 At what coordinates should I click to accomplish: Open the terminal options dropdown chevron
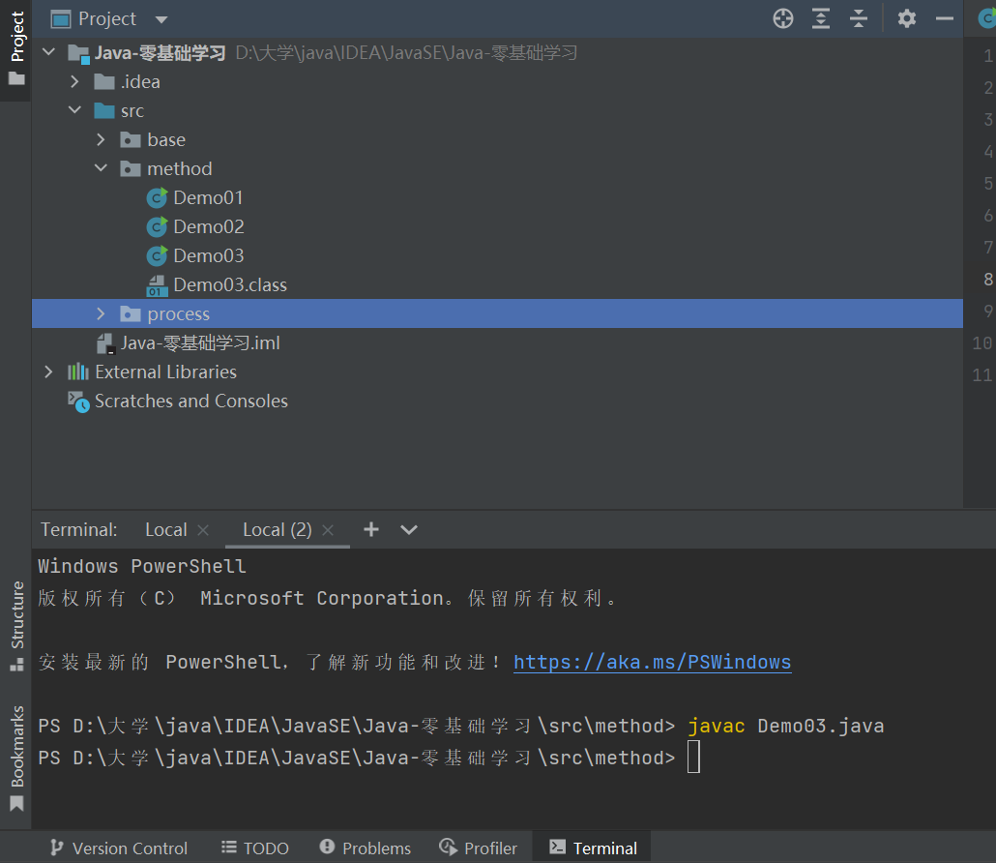coord(408,529)
